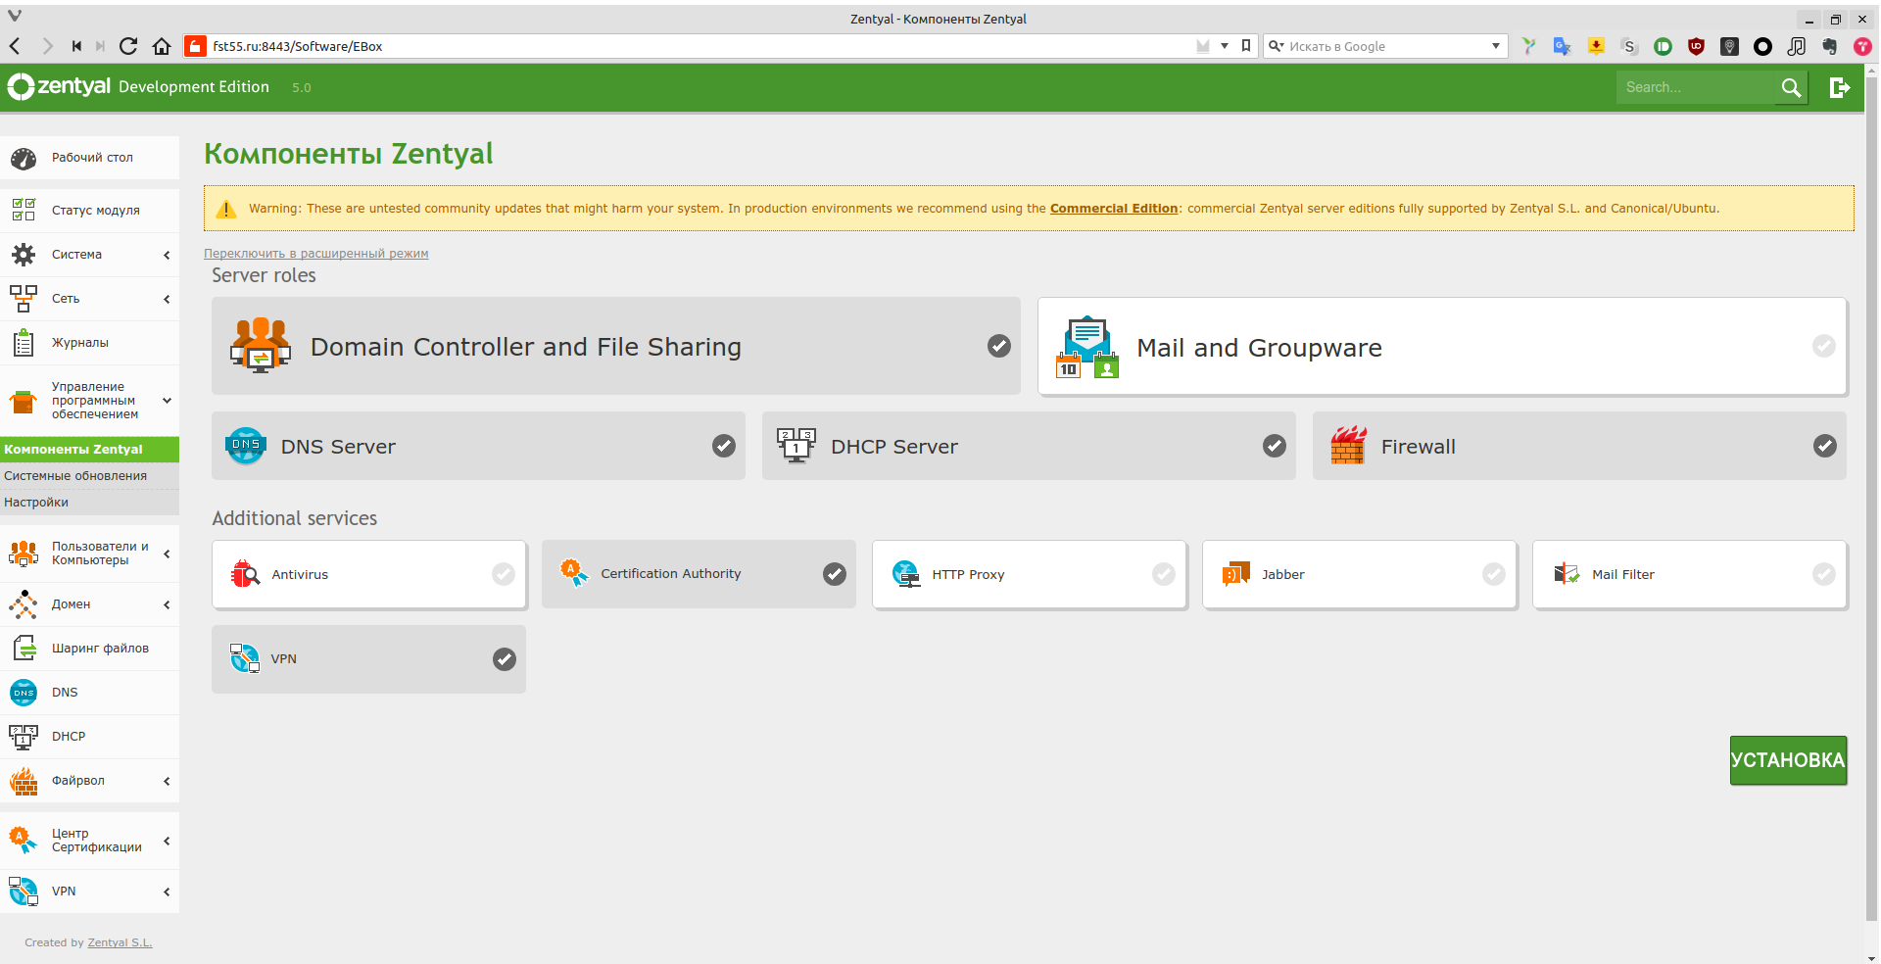Expand the Система menu arrow

pos(167,256)
